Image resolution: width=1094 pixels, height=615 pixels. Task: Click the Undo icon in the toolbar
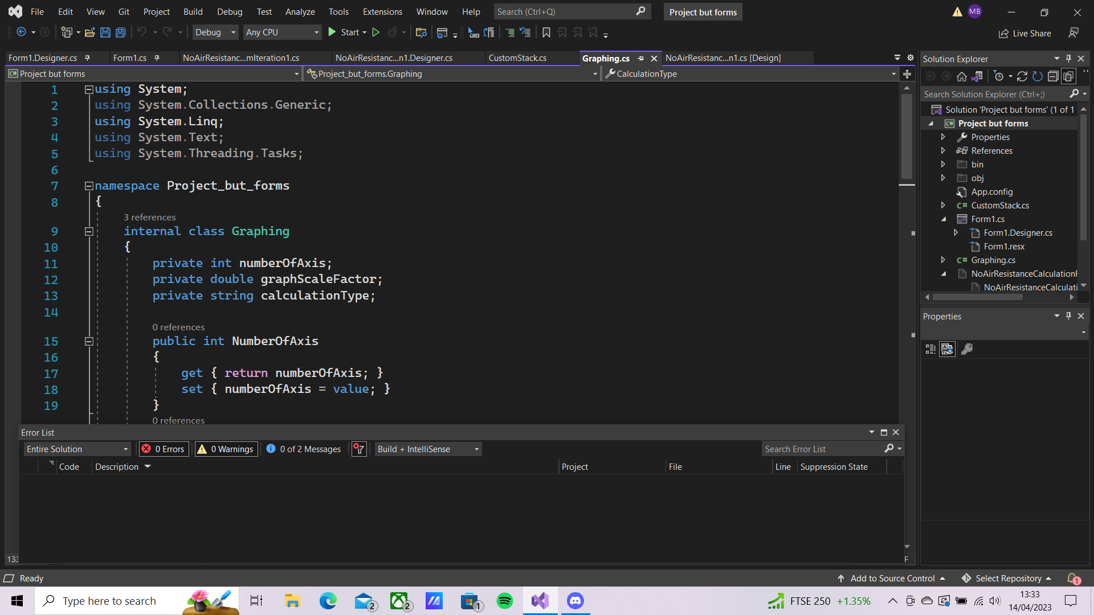click(x=142, y=32)
